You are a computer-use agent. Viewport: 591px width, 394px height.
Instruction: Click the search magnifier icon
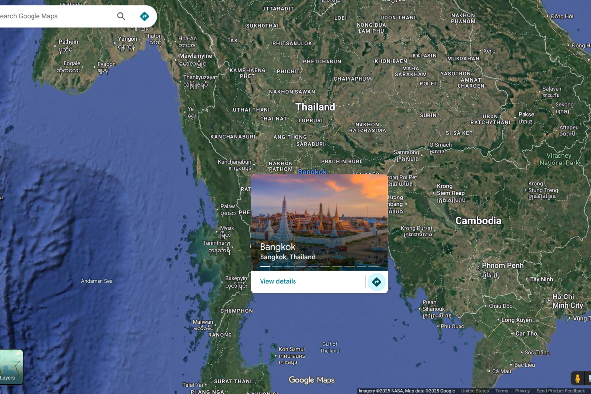(x=121, y=16)
